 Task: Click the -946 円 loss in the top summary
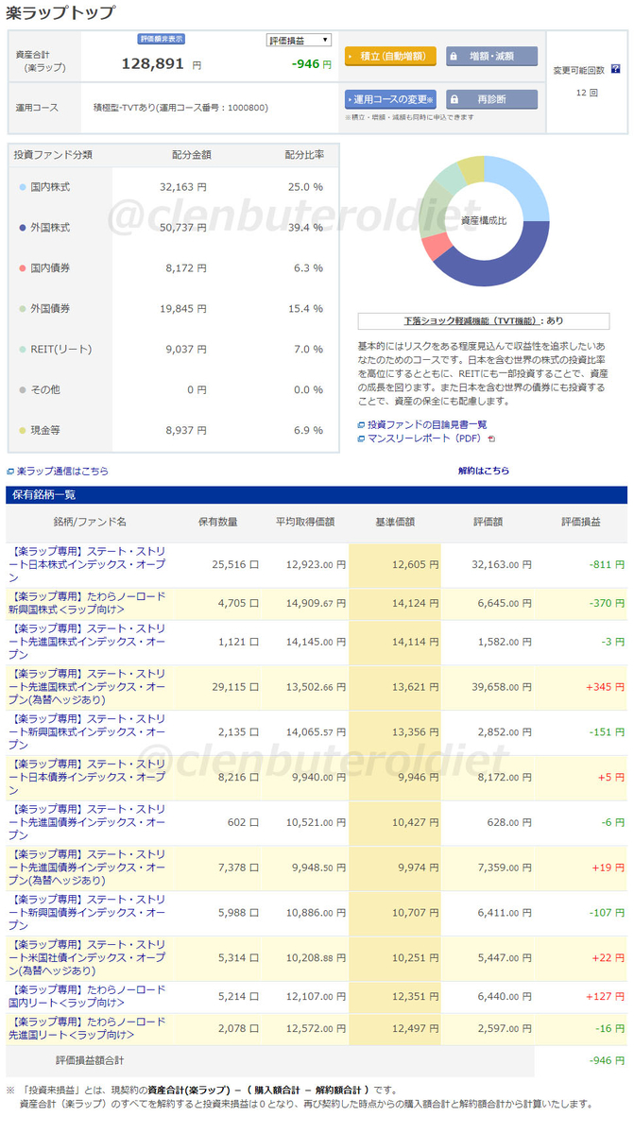(311, 65)
